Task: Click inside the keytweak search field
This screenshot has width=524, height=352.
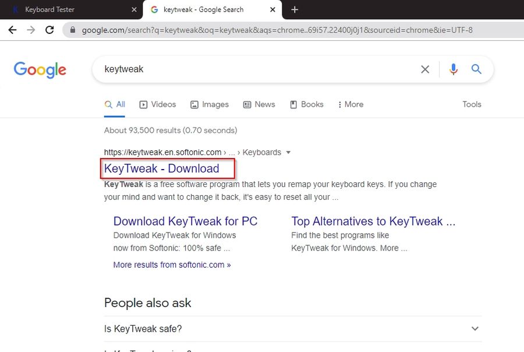Action: pos(257,69)
